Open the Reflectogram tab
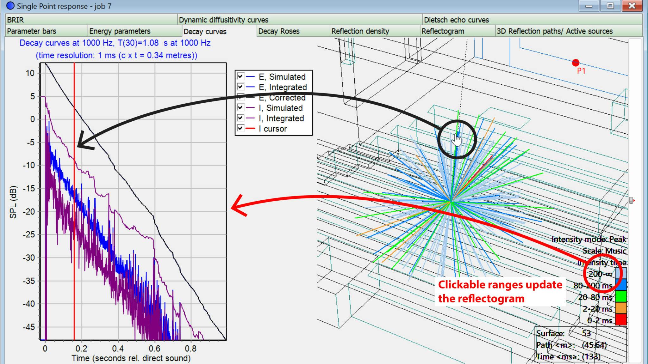Screen dimensions: 648x364 [443, 31]
